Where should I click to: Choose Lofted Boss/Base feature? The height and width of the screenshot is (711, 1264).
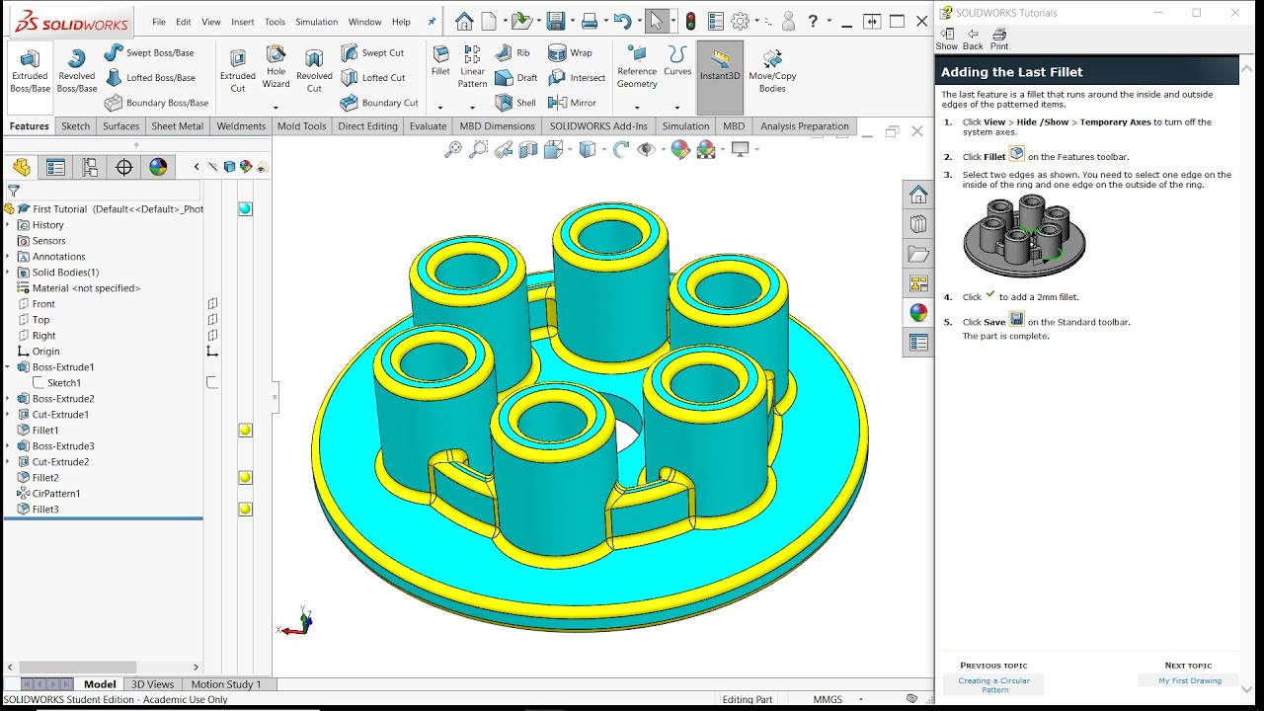150,77
